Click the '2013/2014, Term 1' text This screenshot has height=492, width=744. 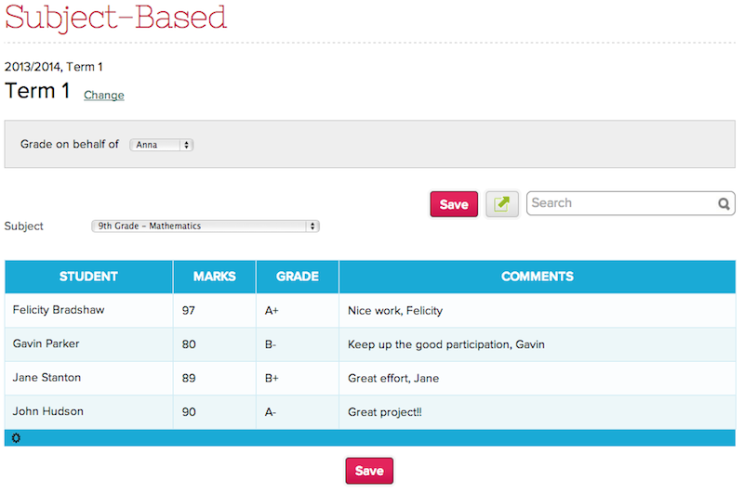click(x=54, y=67)
